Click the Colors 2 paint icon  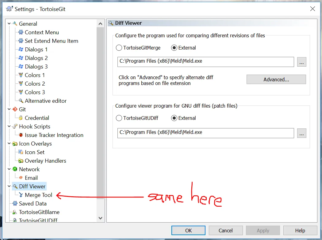pos(21,83)
